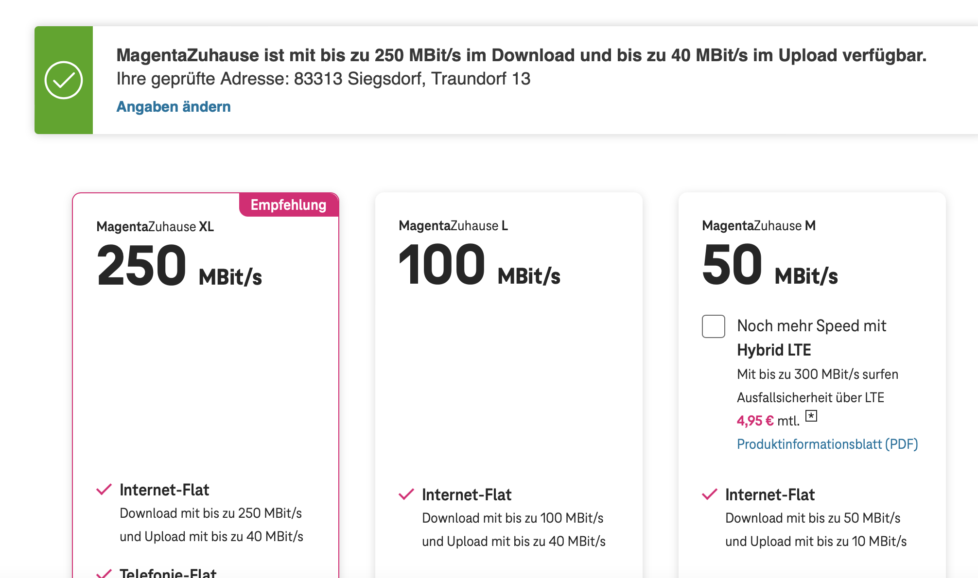The width and height of the screenshot is (978, 578).
Task: Click the Empfehlung badge on XL plan
Action: (288, 205)
